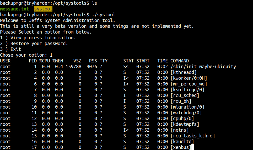The image size is (253, 150).
Task: Click the highlighted systool filename
Action: pos(43,9)
